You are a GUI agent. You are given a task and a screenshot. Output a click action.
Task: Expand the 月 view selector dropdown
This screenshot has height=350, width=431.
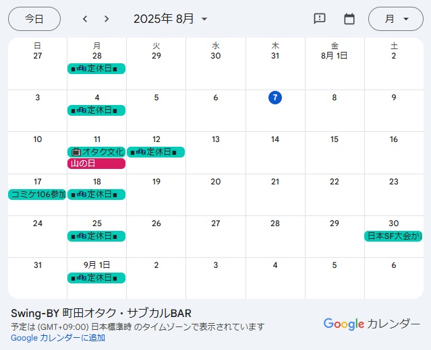click(x=396, y=19)
